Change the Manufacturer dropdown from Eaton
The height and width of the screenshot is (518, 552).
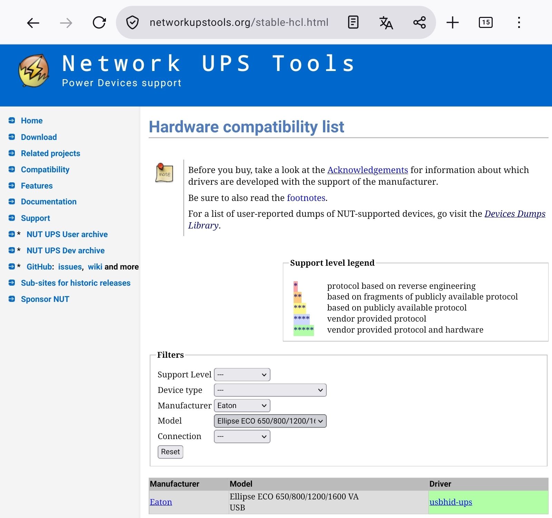pos(242,405)
